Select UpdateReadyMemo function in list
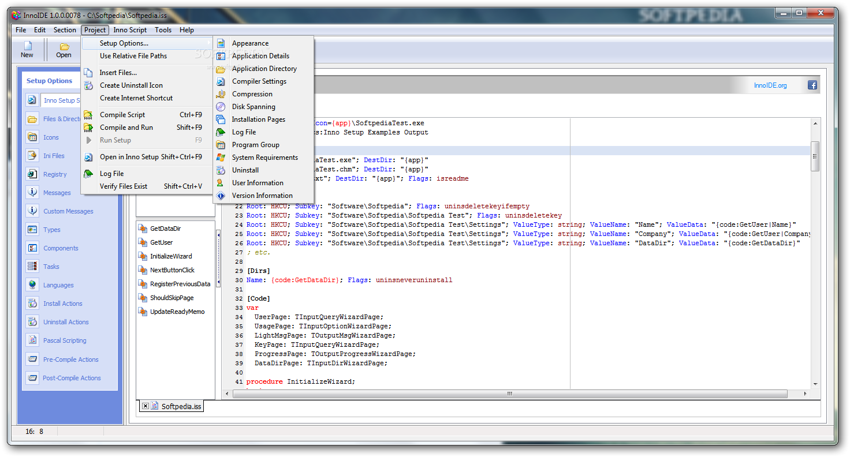Viewport: 850px width, 457px height. tap(177, 312)
